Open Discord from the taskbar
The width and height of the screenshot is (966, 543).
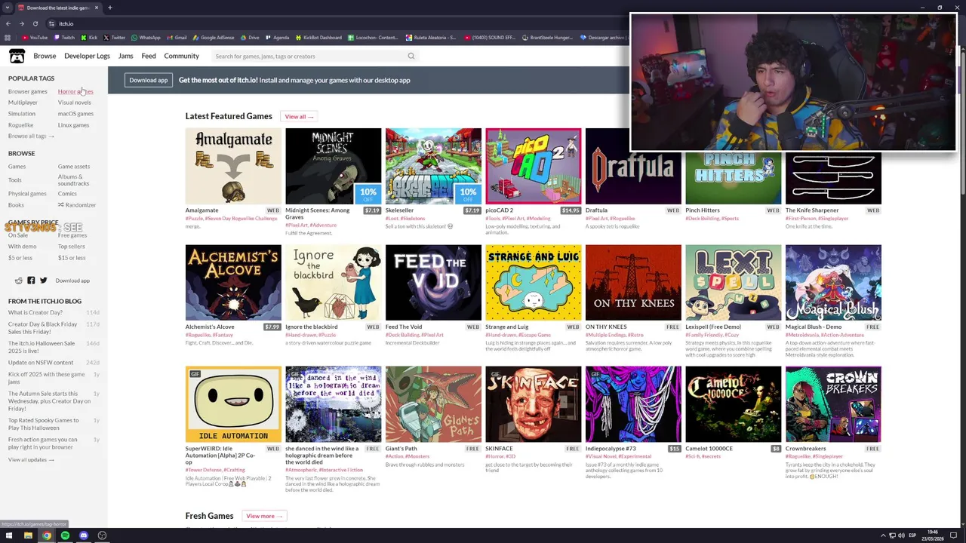click(84, 535)
